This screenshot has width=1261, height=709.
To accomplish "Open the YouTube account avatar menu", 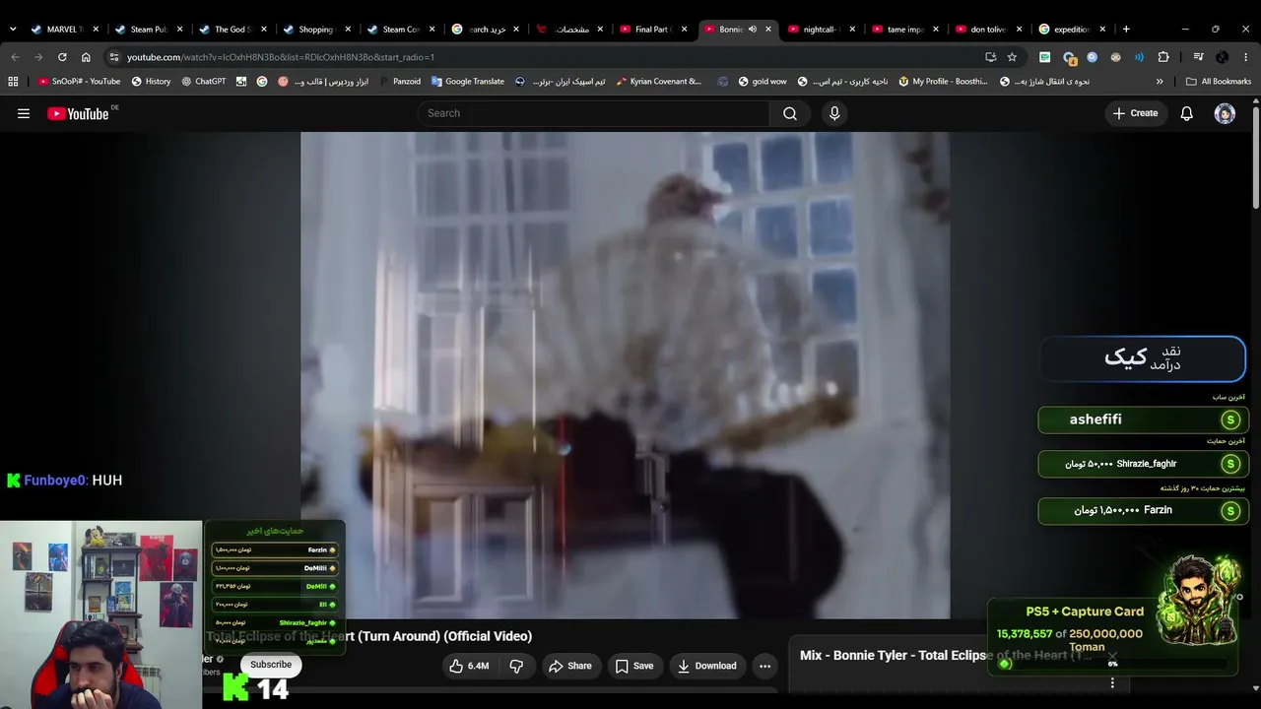I will 1225,113.
